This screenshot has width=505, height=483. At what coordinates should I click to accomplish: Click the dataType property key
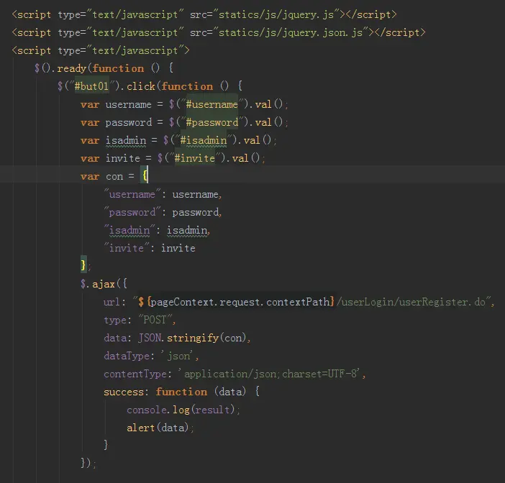[x=127, y=356]
